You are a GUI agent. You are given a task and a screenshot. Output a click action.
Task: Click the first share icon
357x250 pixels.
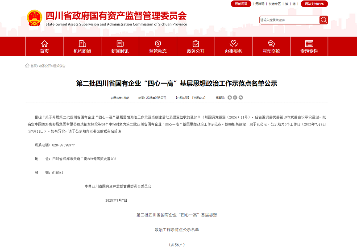pos(230,97)
